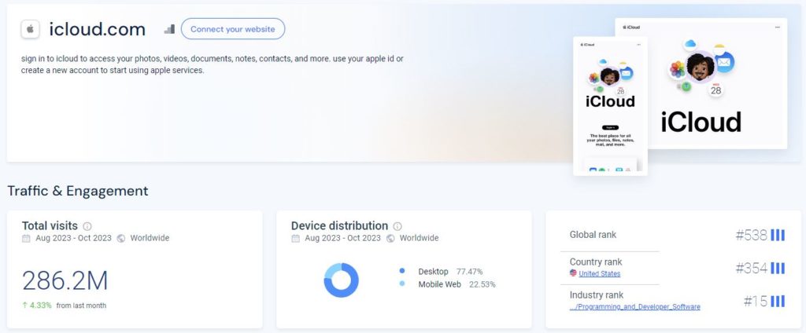
Task: Click the bars icon beside industry rank #15
Action: click(x=778, y=301)
